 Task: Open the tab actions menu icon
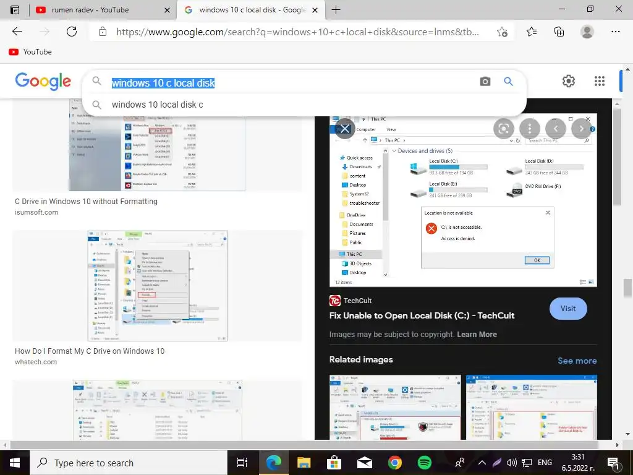coord(15,10)
